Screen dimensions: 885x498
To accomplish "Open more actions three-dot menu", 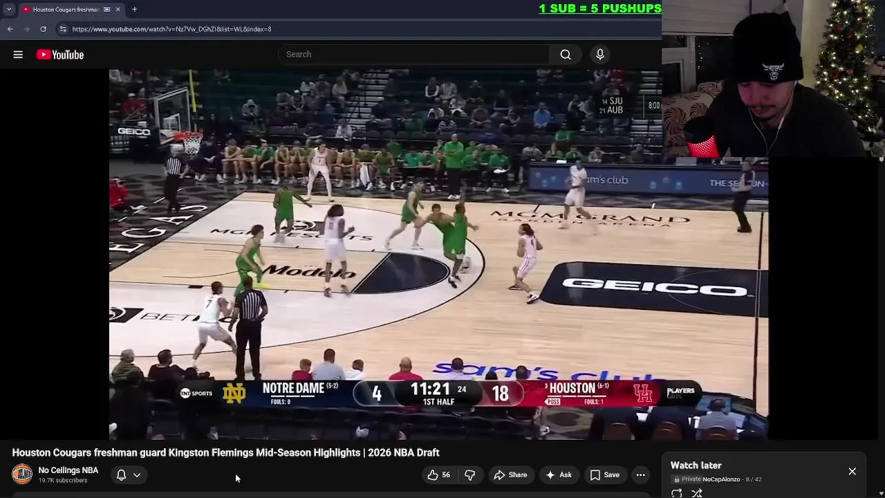I will (641, 474).
